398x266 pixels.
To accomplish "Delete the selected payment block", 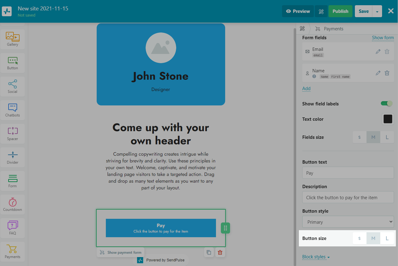I will pyautogui.click(x=220, y=253).
